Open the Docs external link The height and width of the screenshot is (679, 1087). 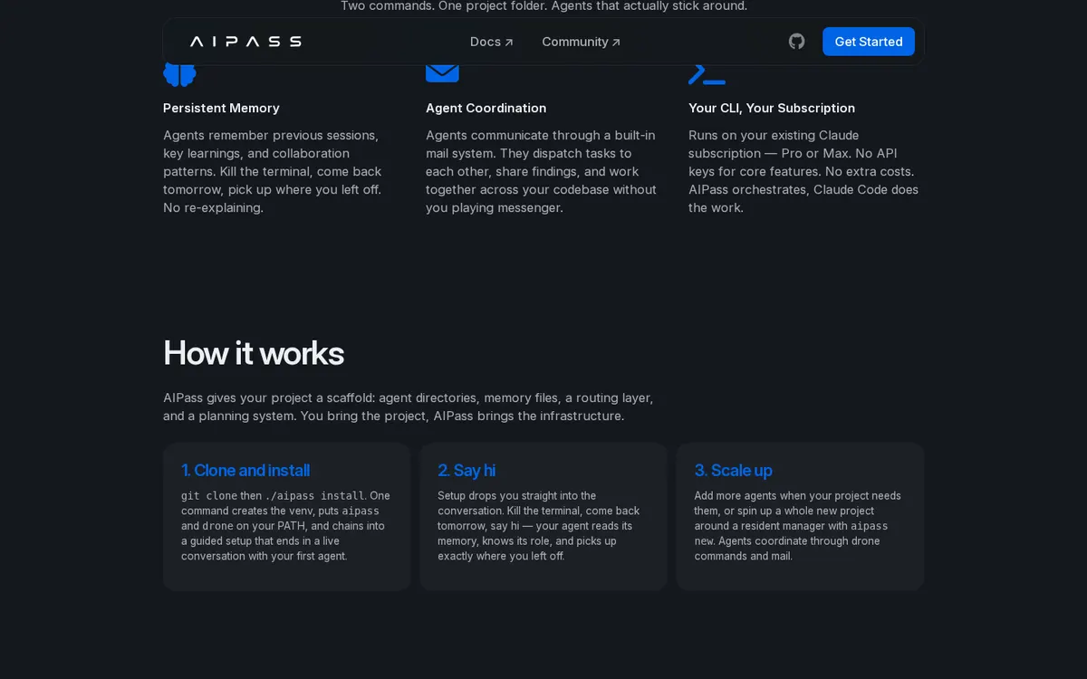point(492,42)
